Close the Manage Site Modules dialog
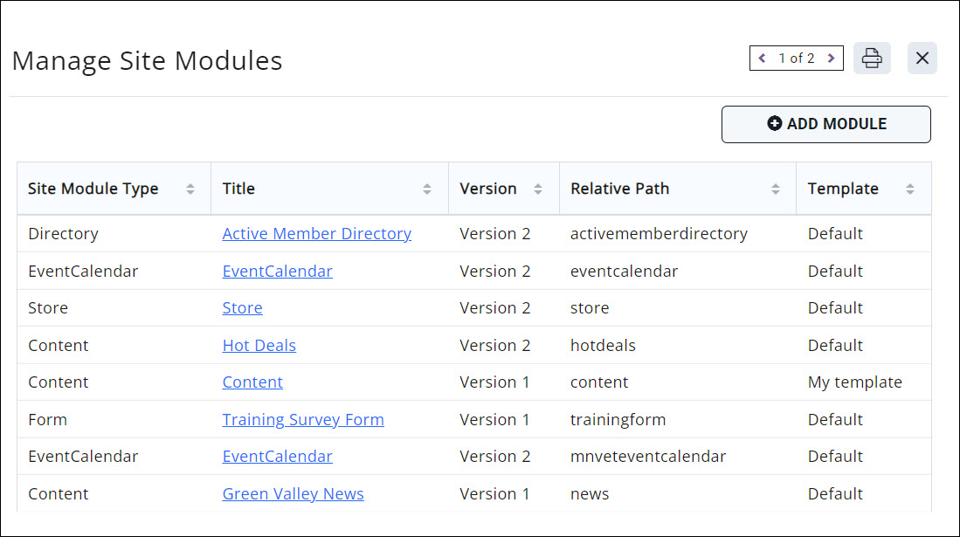The image size is (960, 537). [922, 59]
